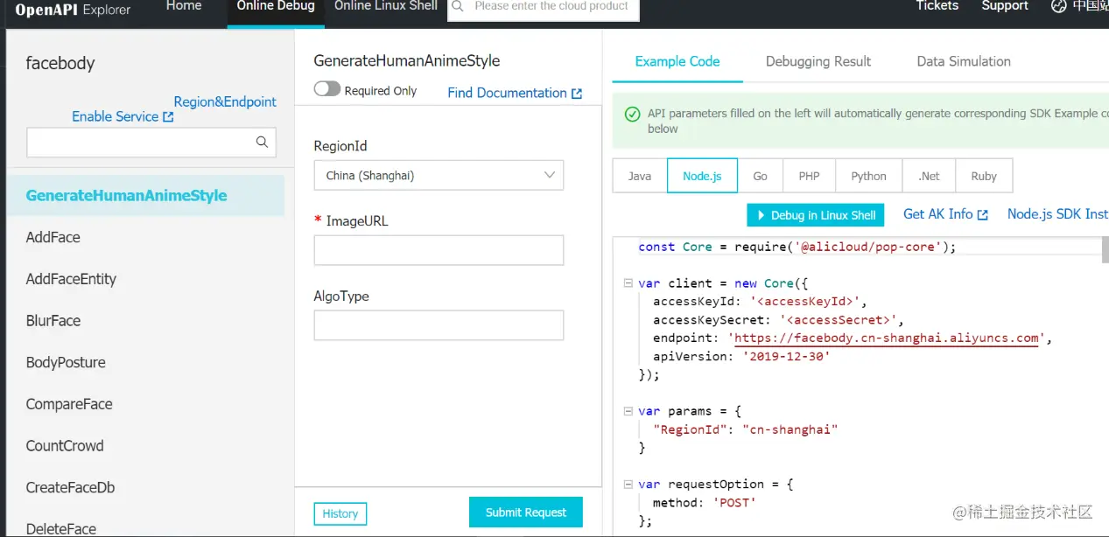Switch to the Example Code tab
The height and width of the screenshot is (537, 1109).
677,61
